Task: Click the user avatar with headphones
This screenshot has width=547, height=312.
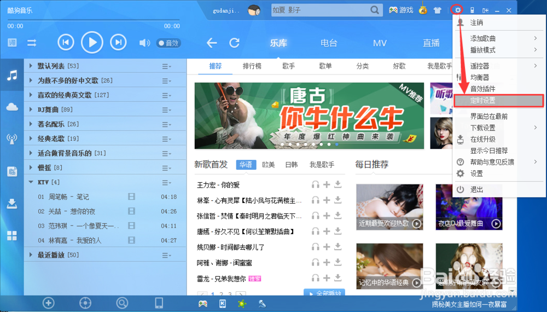Action: tap(254, 10)
